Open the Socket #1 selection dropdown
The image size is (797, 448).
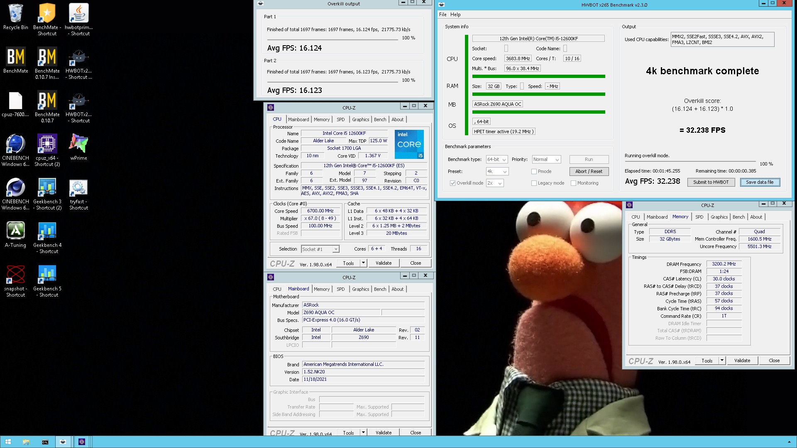320,249
